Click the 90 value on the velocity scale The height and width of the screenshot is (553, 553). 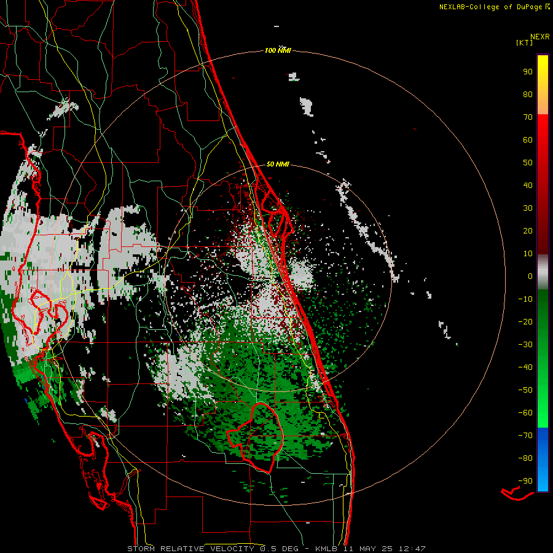pos(528,72)
